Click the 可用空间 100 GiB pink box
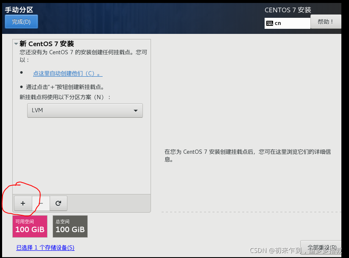The image size is (349, 258). pyautogui.click(x=30, y=226)
